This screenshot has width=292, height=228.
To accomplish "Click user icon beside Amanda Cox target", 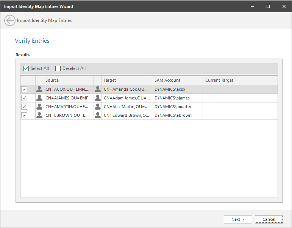I will pyautogui.click(x=98, y=89).
